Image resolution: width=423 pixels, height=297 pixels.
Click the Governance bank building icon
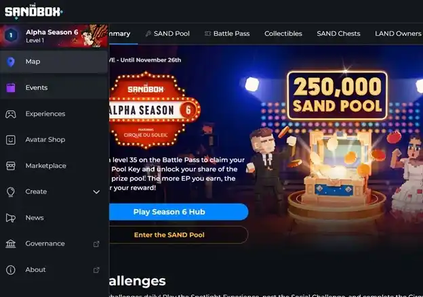[11, 244]
